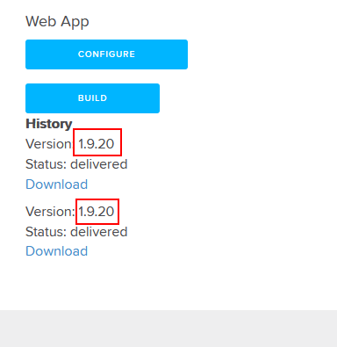Click the second highlighted 1.9.20 version number
Image resolution: width=337 pixels, height=347 pixels.
[97, 212]
